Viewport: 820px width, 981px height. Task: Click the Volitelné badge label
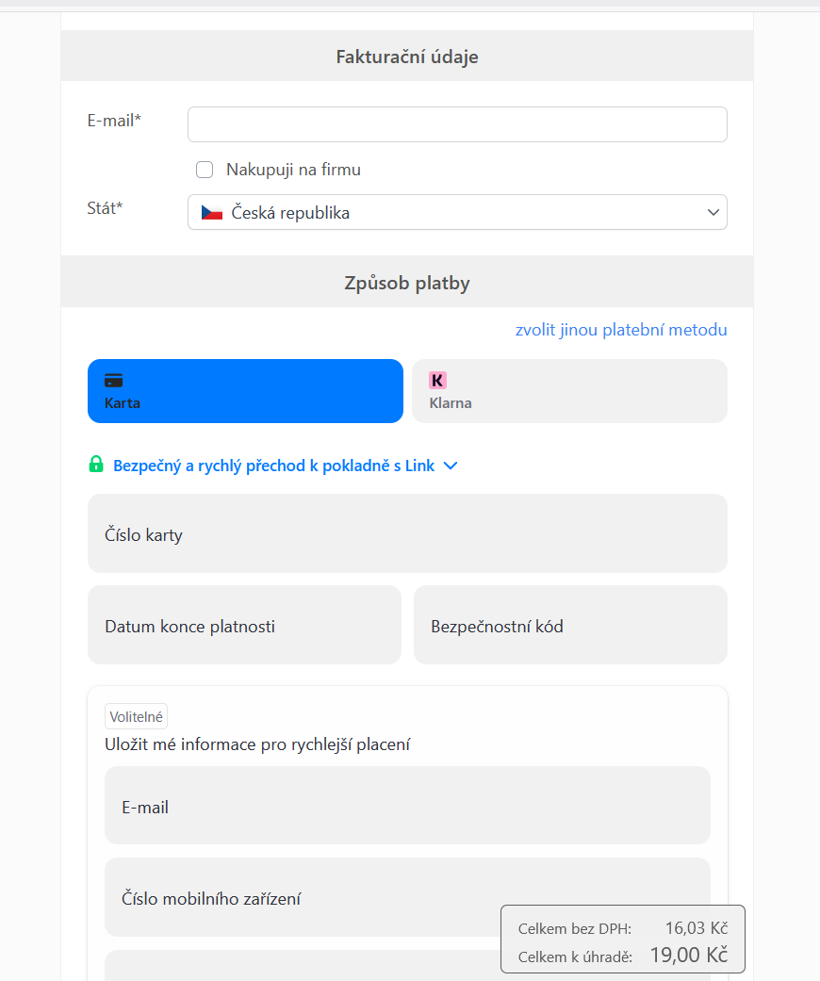(x=136, y=716)
